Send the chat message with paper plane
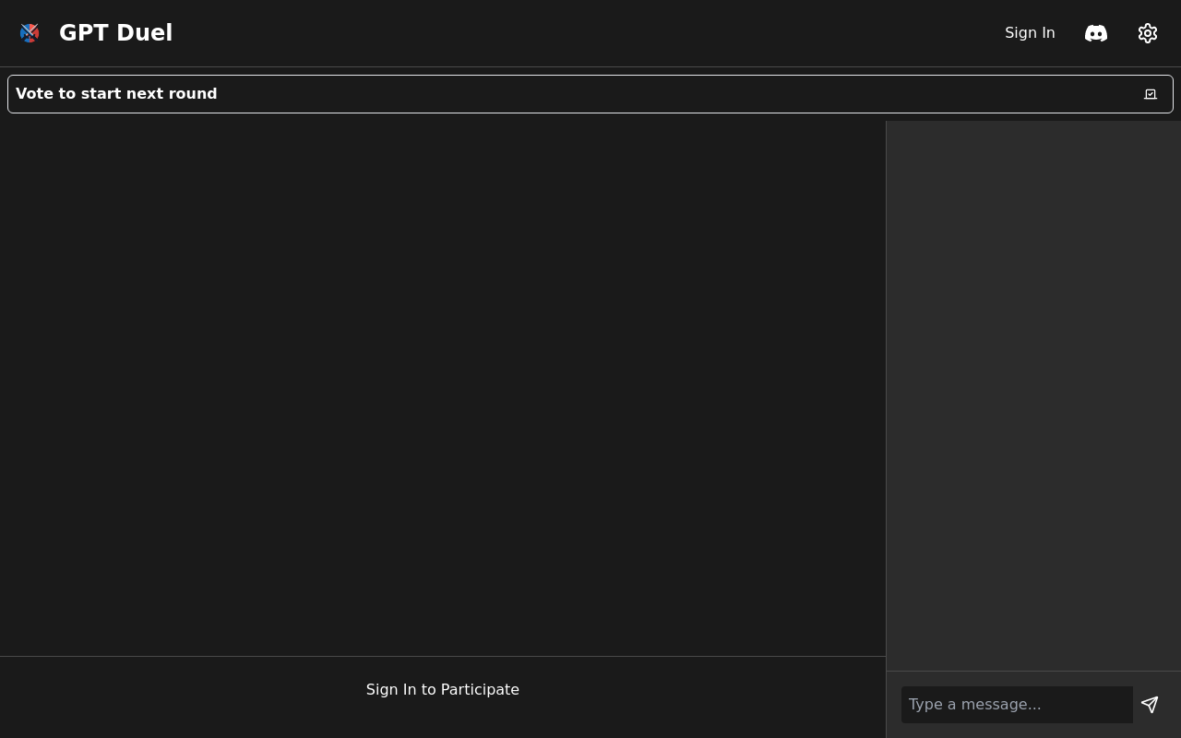 tap(1149, 705)
